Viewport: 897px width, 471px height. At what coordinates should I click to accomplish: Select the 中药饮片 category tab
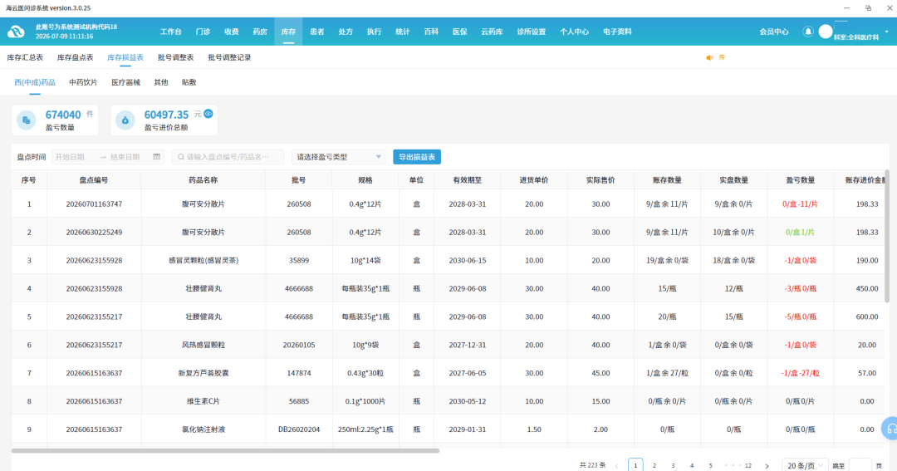pyautogui.click(x=83, y=82)
